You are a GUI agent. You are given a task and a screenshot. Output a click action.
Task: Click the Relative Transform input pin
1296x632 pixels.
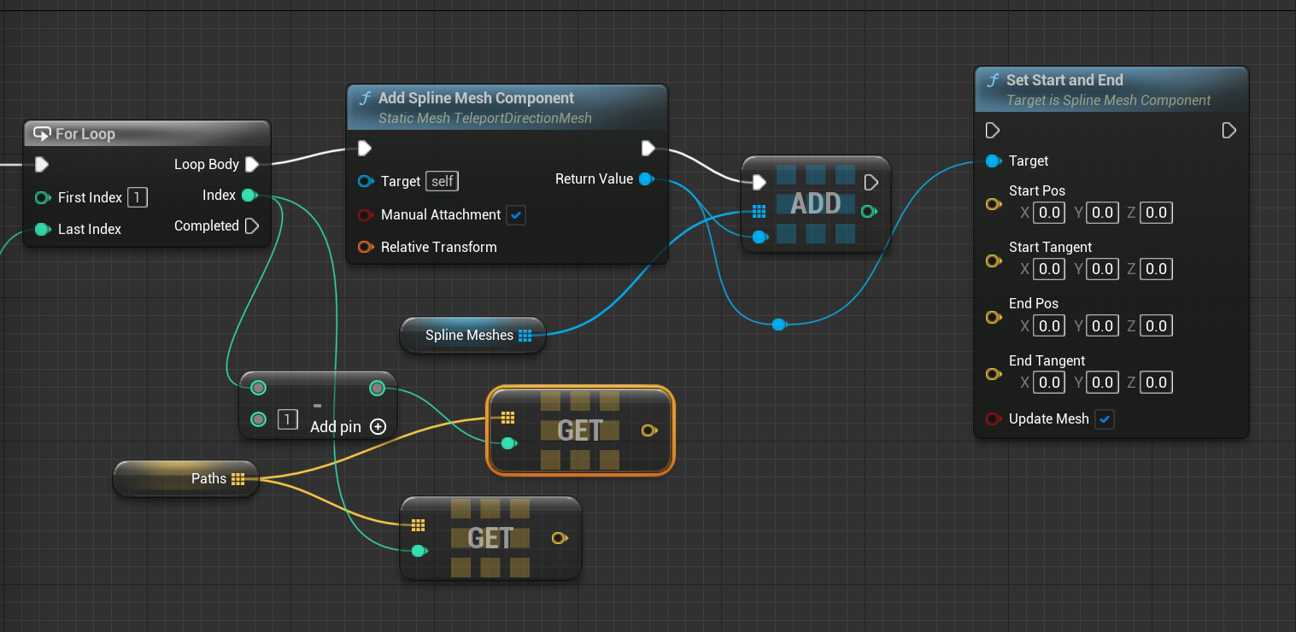366,248
